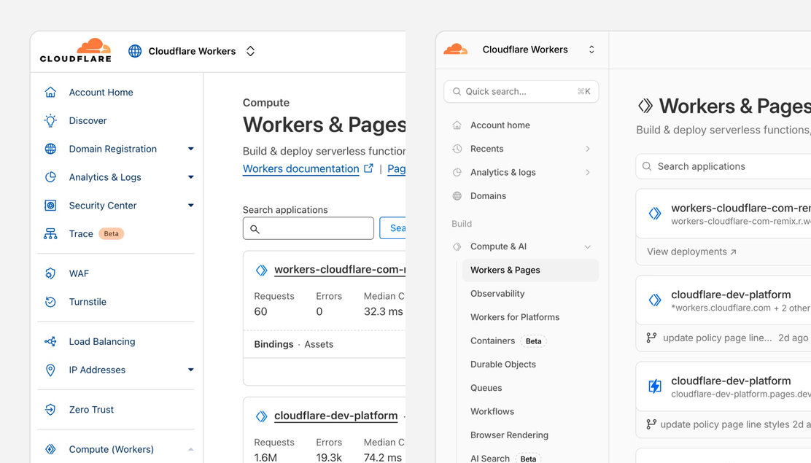Click View deployments link
This screenshot has width=811, height=463.
(x=691, y=252)
